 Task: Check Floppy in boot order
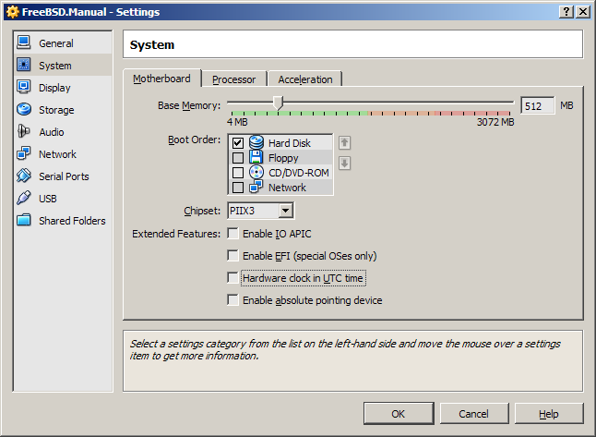[x=238, y=158]
